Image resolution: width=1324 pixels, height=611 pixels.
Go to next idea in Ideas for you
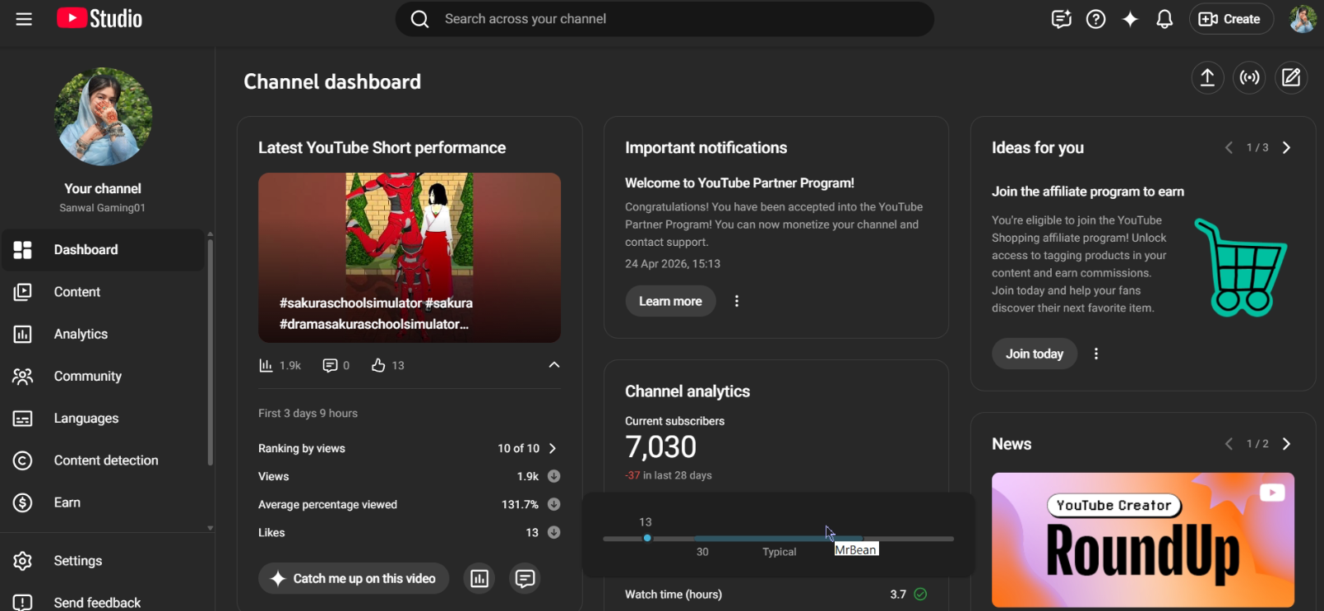pyautogui.click(x=1287, y=148)
